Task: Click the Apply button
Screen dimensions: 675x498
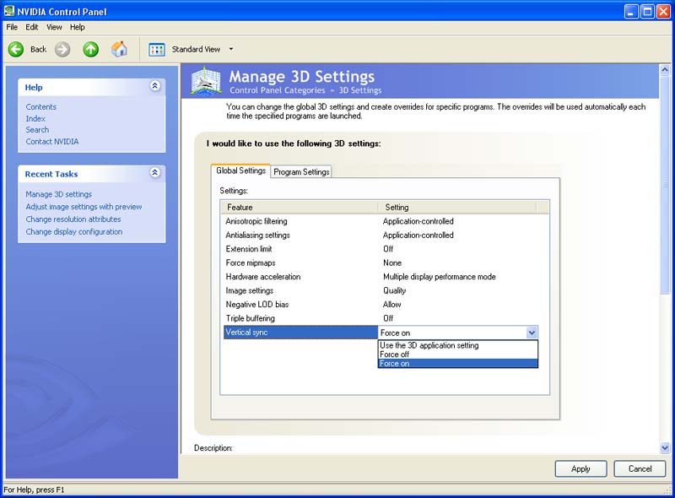Action: tap(580, 468)
